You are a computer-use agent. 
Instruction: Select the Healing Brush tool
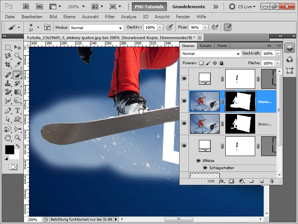[8, 75]
